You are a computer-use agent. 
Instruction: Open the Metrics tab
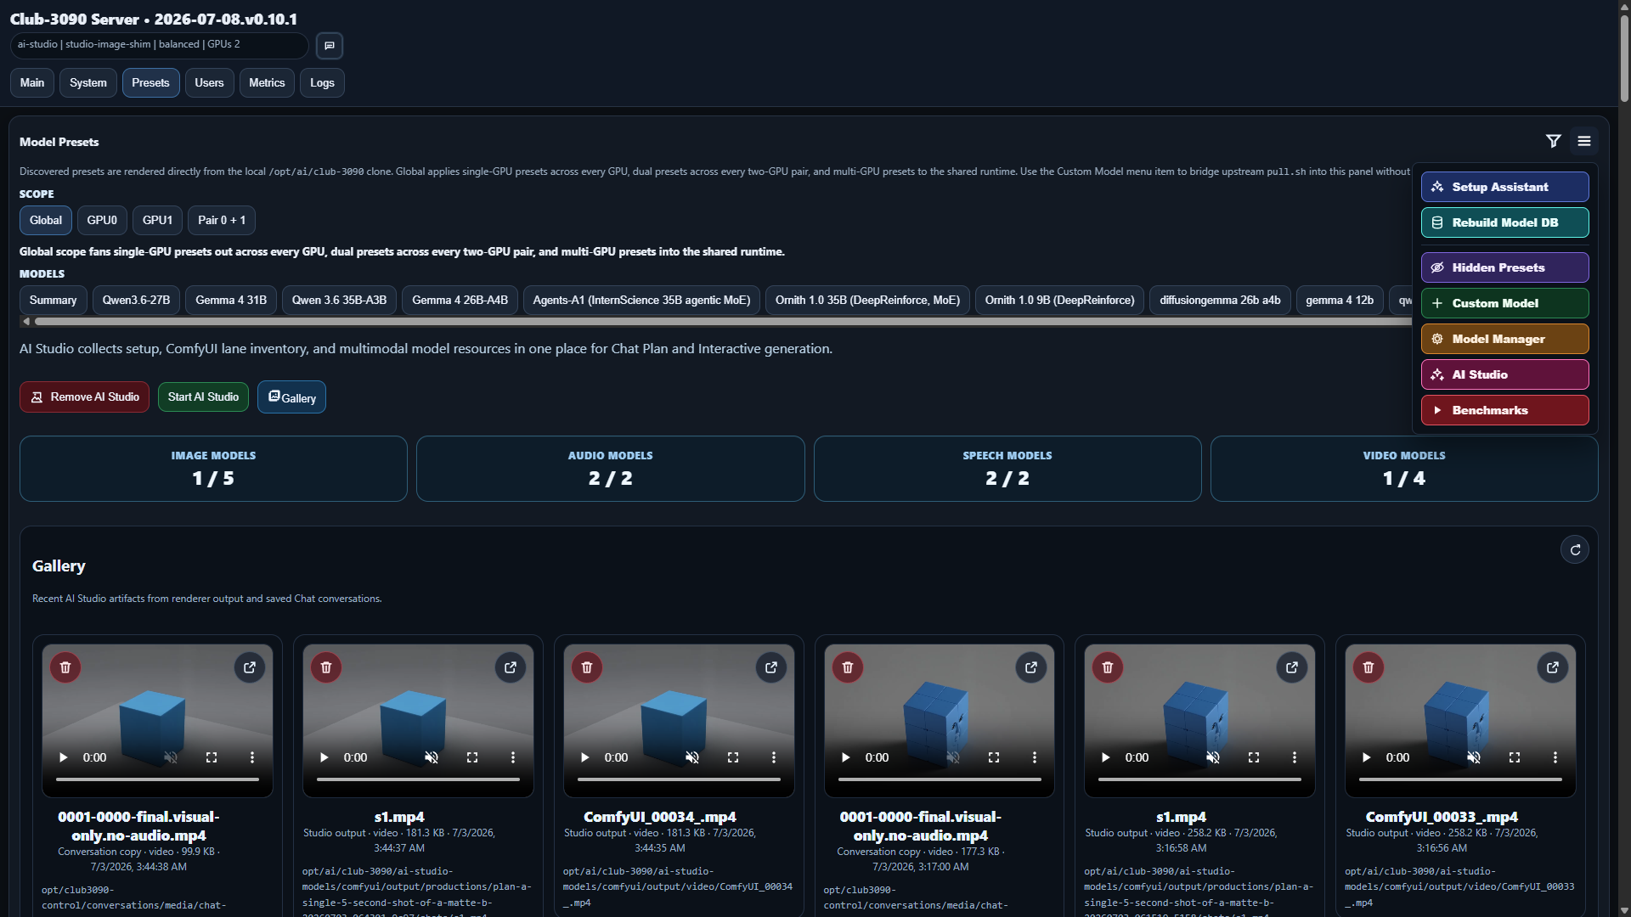click(x=267, y=83)
